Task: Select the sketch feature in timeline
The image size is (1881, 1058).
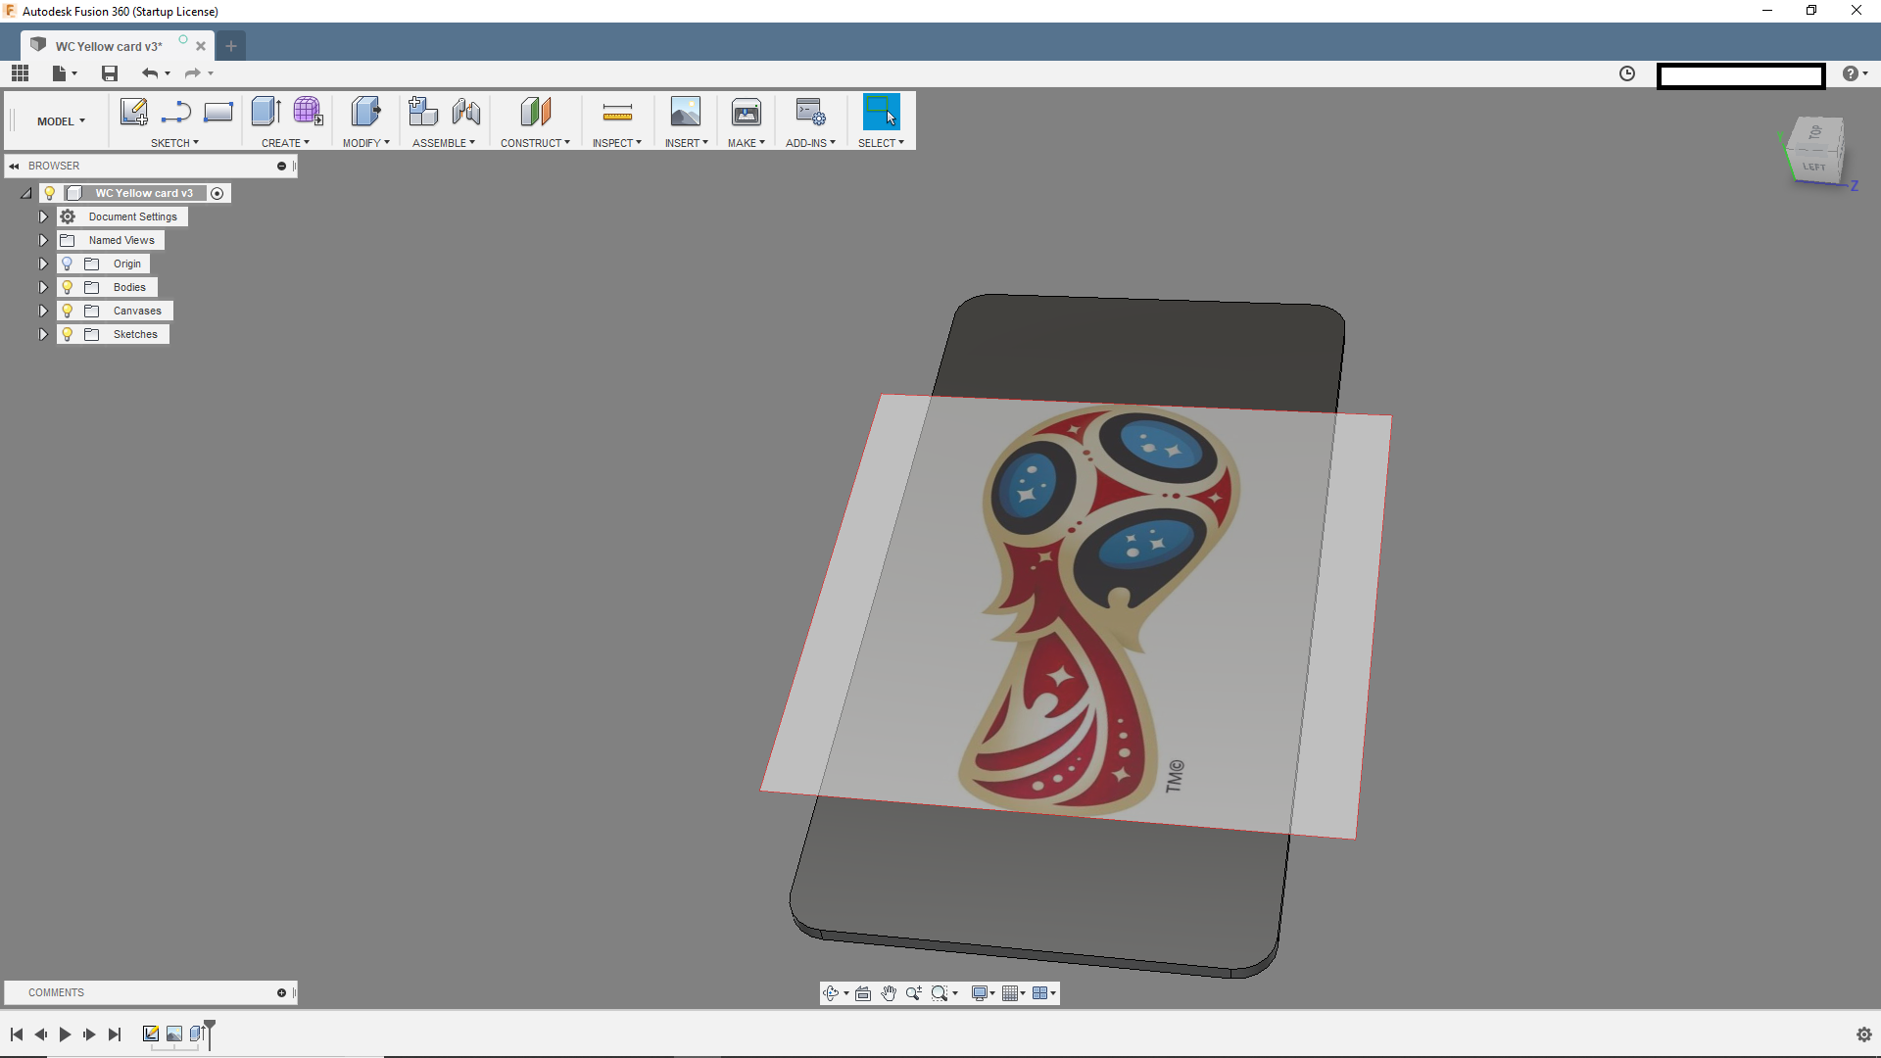Action: [151, 1034]
